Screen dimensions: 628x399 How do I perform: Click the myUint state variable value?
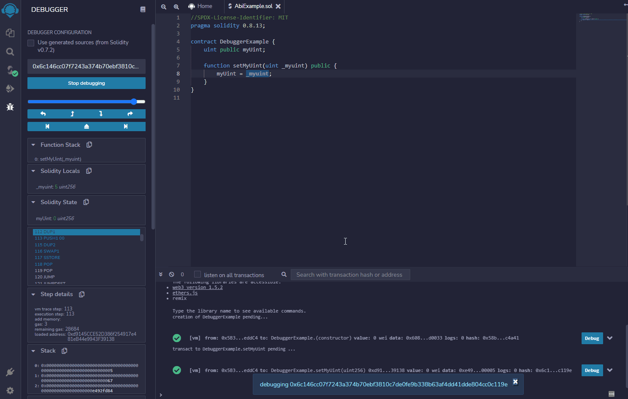pos(54,218)
